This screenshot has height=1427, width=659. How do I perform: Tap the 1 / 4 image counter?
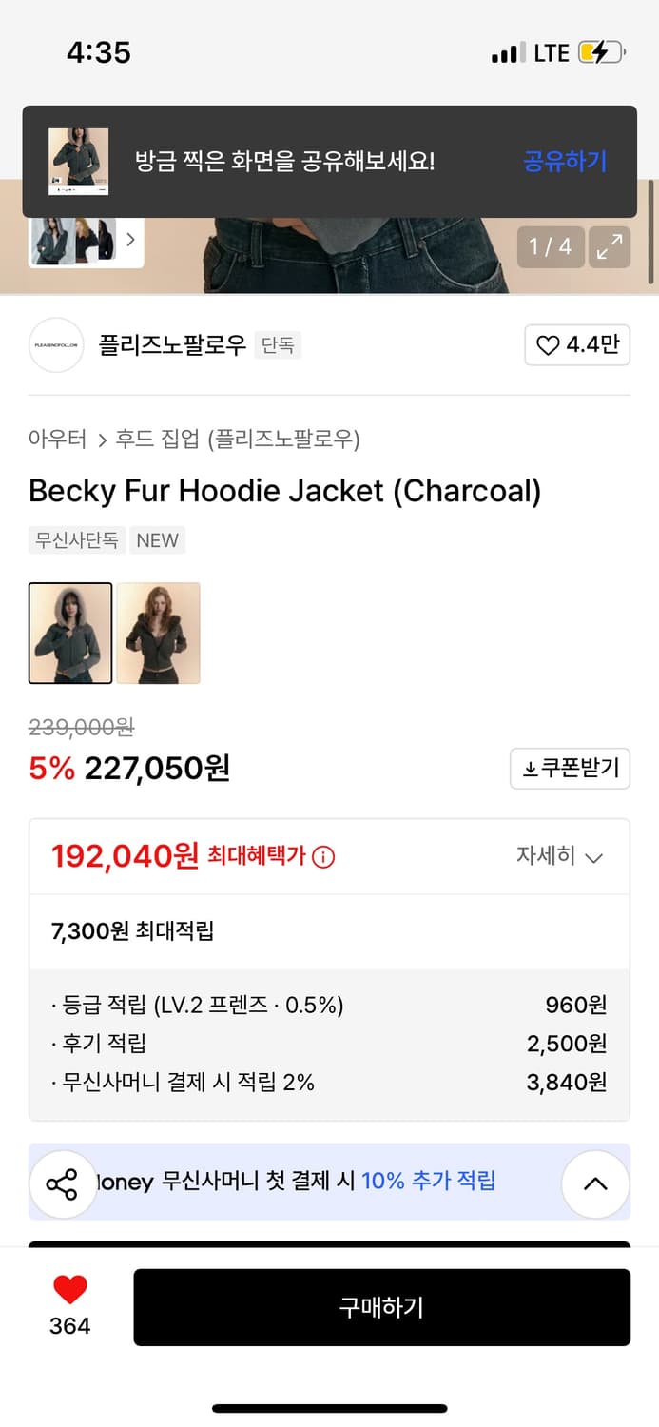click(x=551, y=247)
